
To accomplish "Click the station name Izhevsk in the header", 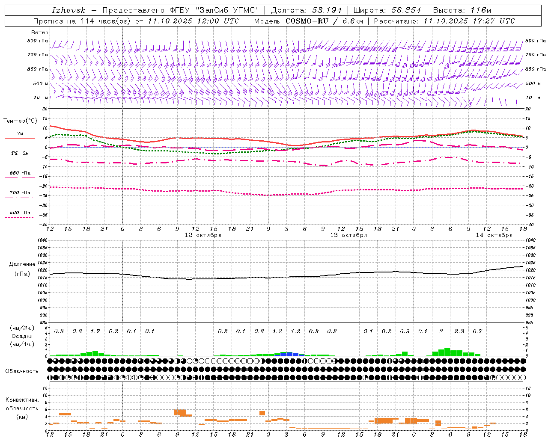I will click(x=68, y=10).
